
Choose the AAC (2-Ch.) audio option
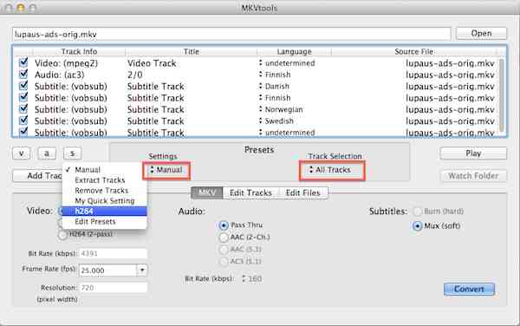point(224,237)
